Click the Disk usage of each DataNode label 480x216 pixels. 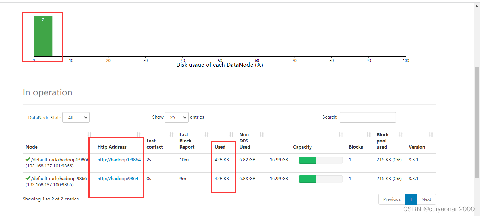pos(220,65)
